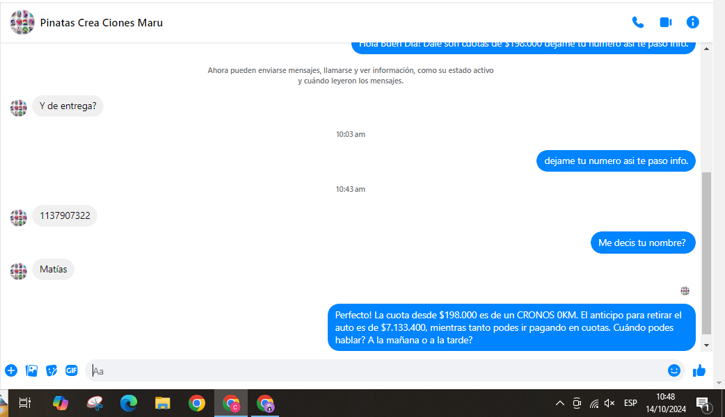This screenshot has width=725, height=417.
Task: Select 'dejame tu numero asi te paso info.' bubble
Action: pos(616,161)
